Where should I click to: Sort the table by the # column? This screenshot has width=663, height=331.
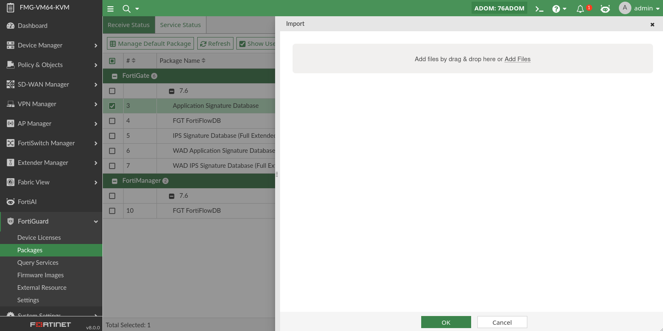pyautogui.click(x=134, y=61)
